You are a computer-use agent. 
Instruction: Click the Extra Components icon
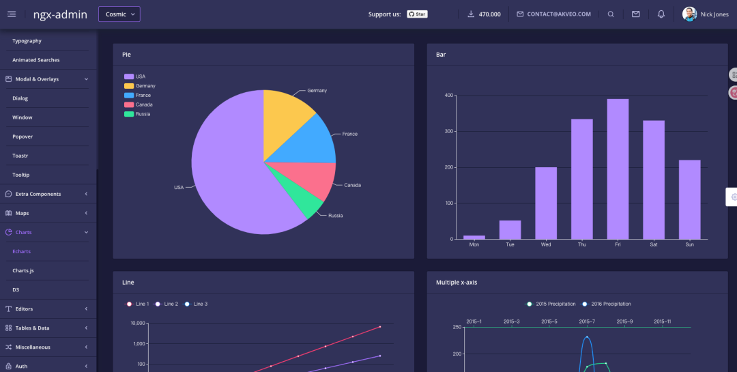[8, 194]
